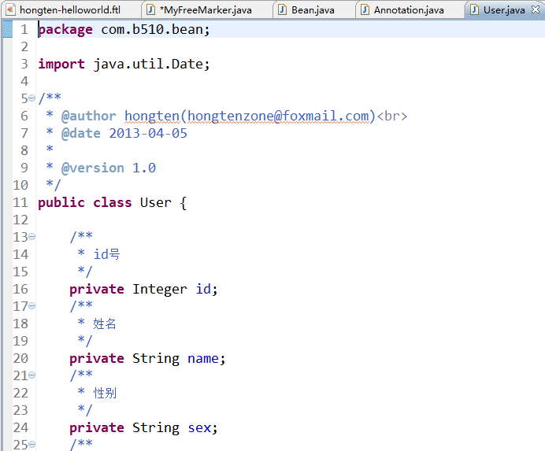
Task: Switch to the Bean.java tab
Action: [x=313, y=9]
